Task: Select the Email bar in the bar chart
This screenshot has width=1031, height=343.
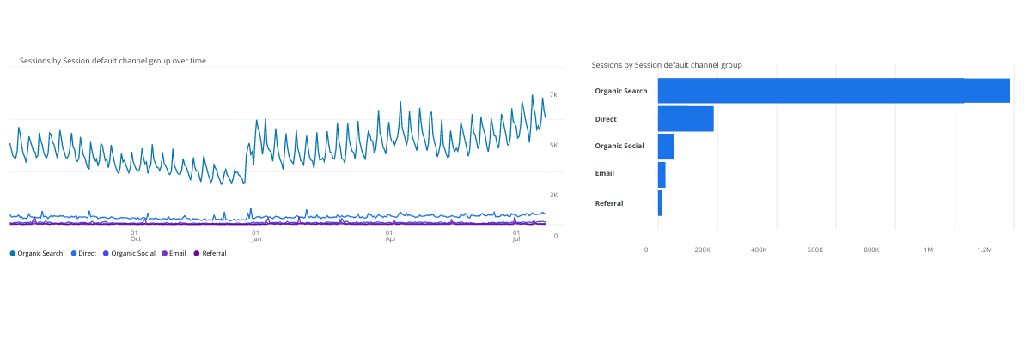Action: pyautogui.click(x=662, y=175)
